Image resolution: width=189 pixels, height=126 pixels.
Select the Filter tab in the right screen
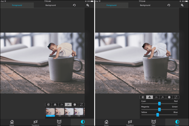(177, 122)
